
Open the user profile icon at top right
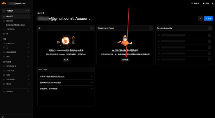click(x=213, y=3)
